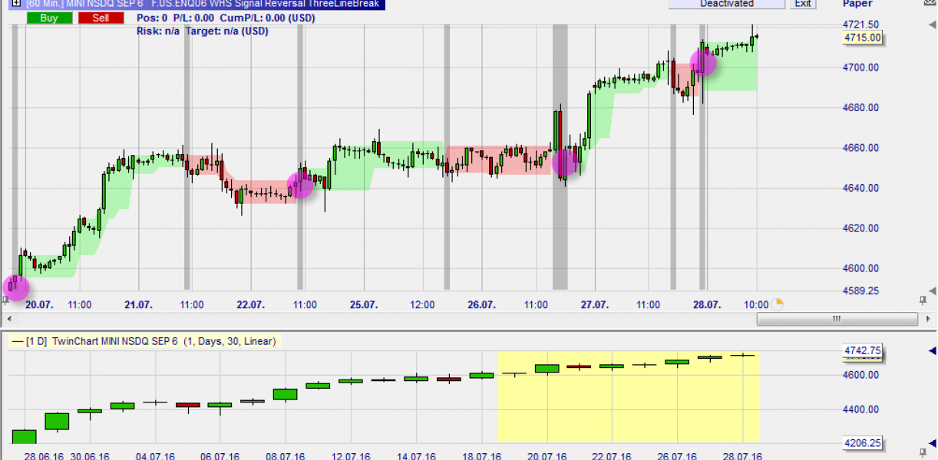Viewport: 938px width, 460px height.
Task: Click the 4721.50 price axis label
Action: coord(862,25)
